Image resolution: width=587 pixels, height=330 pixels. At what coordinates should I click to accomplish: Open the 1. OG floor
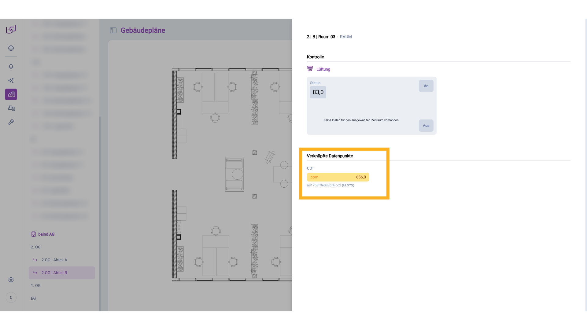[36, 286]
